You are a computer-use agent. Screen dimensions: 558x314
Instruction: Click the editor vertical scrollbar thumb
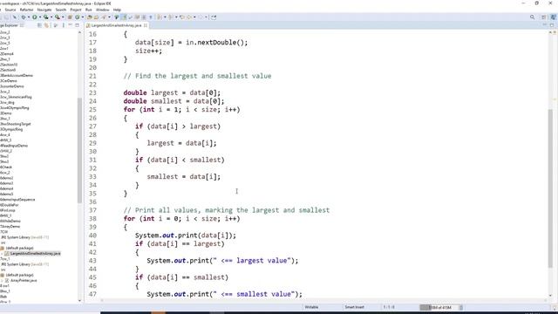(550, 188)
